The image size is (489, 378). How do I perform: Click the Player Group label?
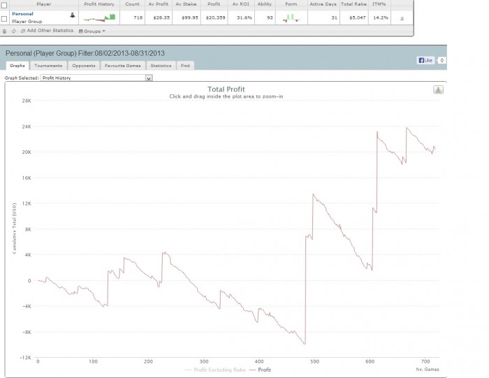[x=27, y=22]
